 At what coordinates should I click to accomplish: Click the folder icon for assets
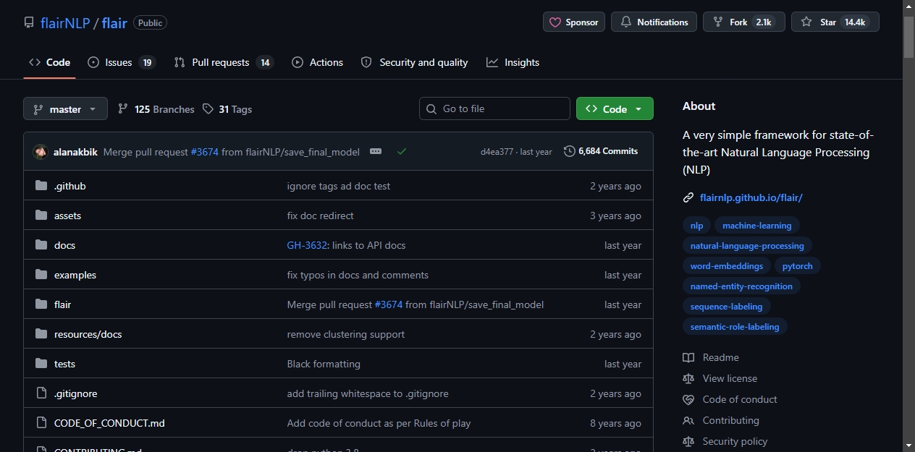click(x=41, y=216)
